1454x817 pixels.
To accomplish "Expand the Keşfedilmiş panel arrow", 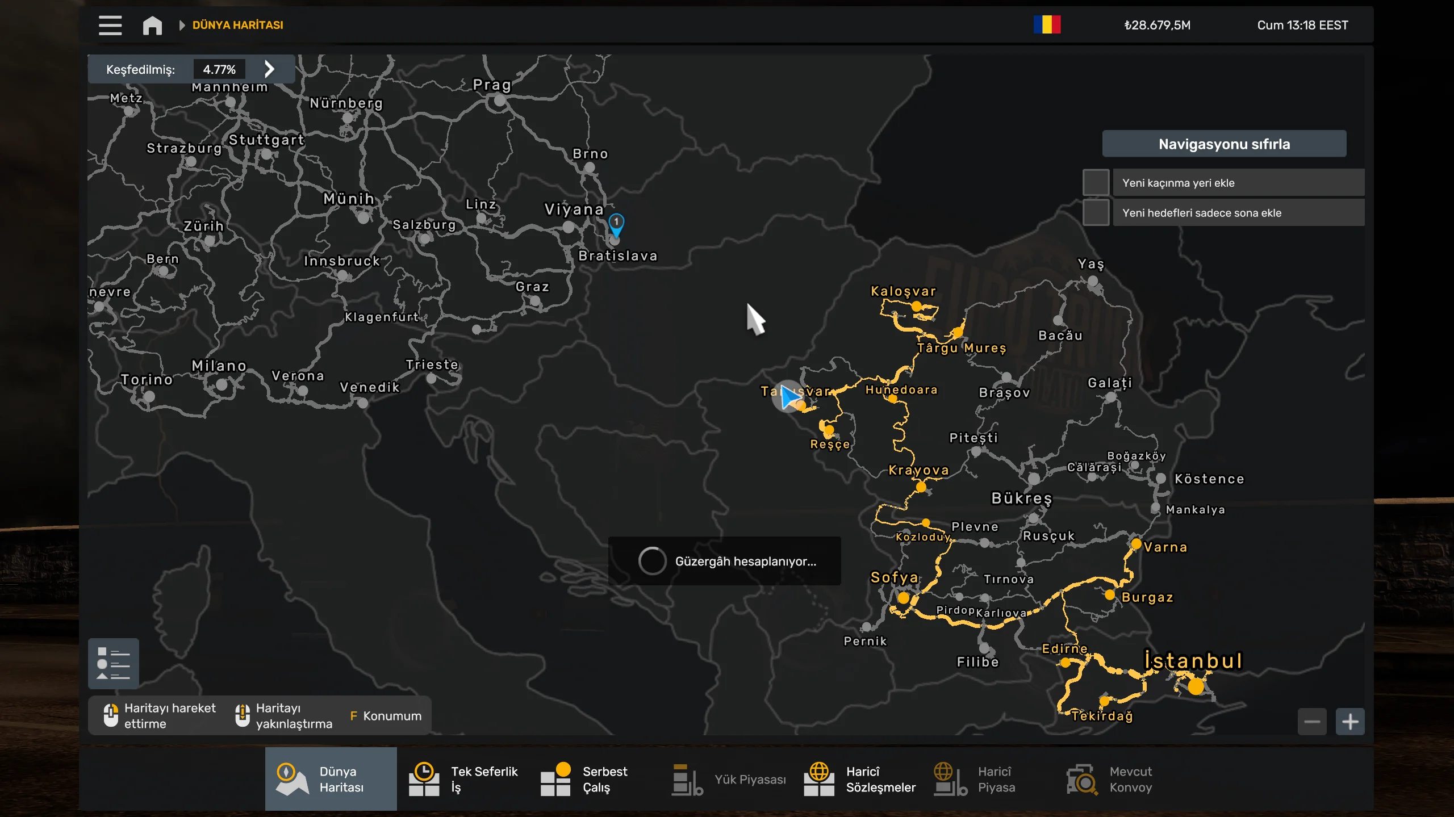I will coord(270,69).
